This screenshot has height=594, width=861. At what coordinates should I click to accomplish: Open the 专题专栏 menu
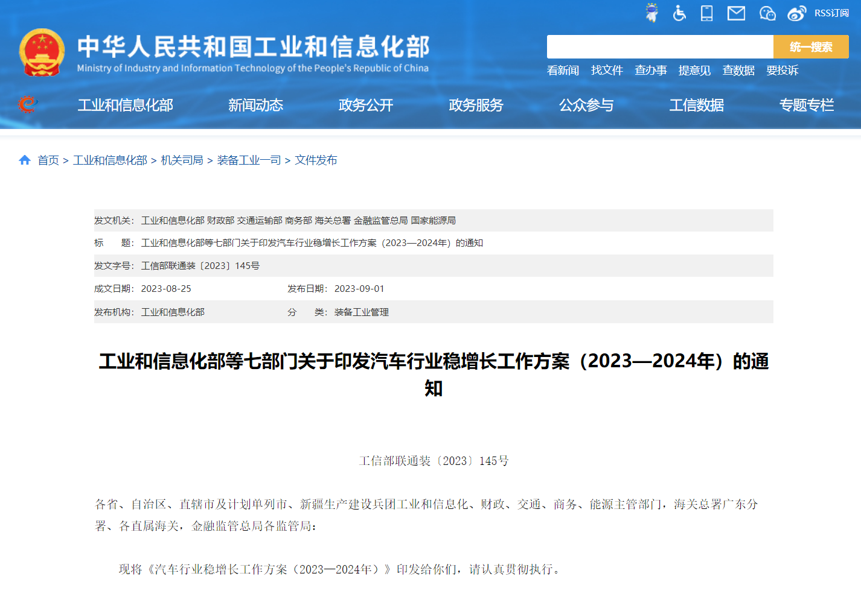[806, 105]
